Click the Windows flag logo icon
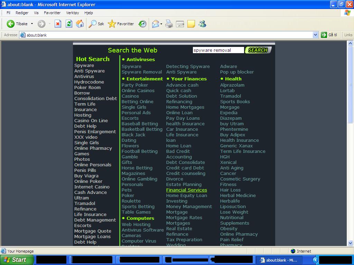354x265 pixels. pos(347,13)
